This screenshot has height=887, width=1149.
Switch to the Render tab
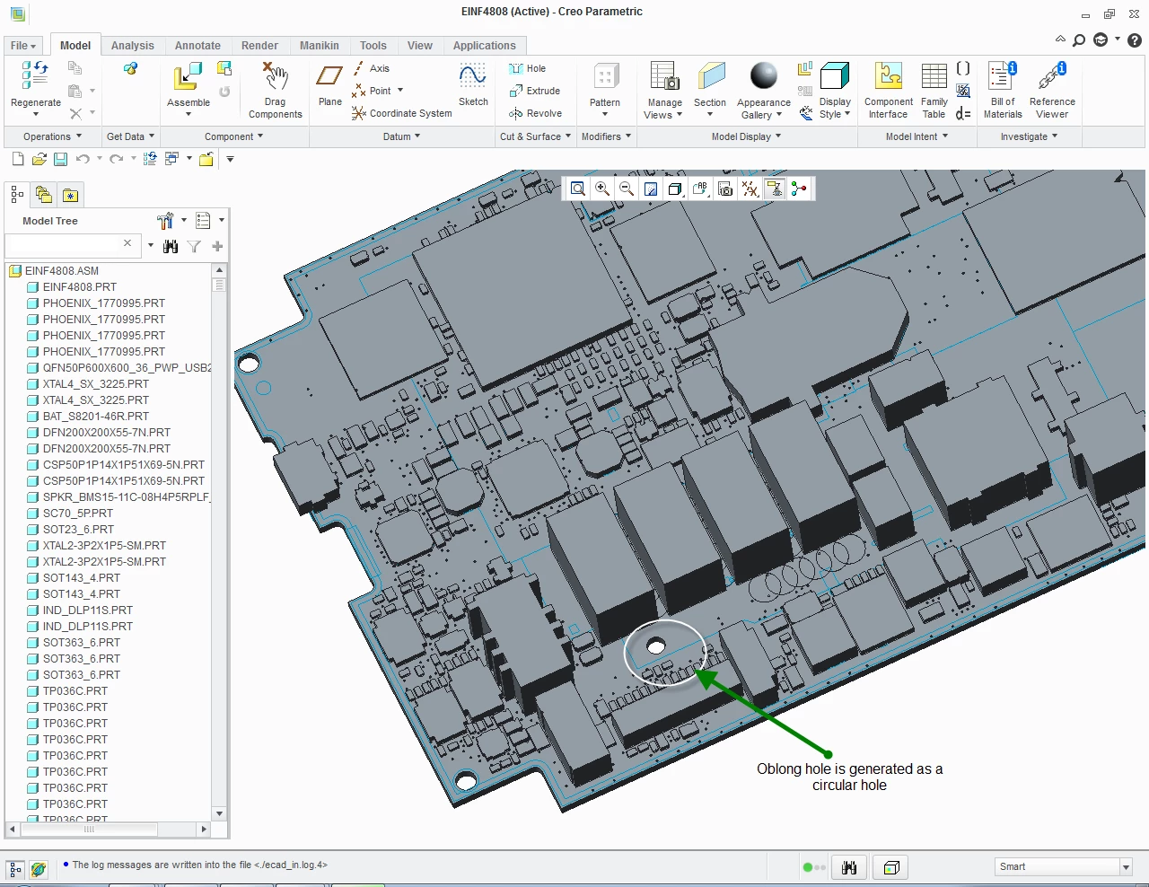(x=259, y=46)
